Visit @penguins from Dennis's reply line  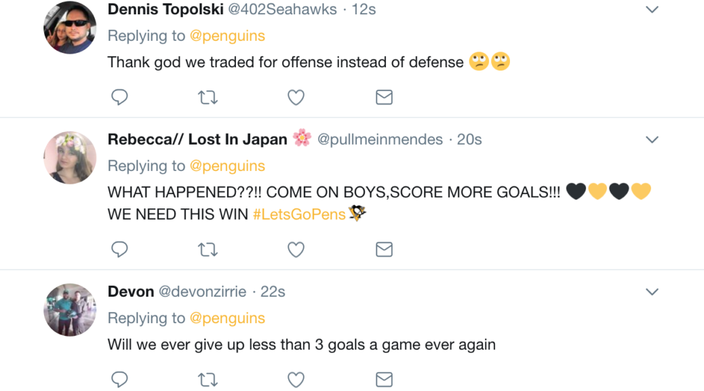click(x=227, y=36)
